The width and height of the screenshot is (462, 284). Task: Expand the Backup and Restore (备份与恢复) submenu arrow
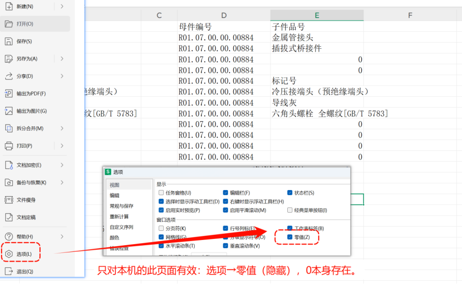tap(62, 182)
